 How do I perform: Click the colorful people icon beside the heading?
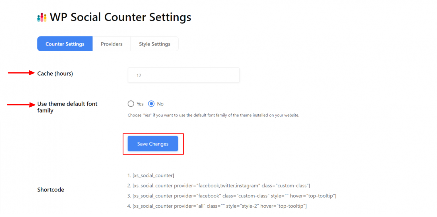pos(42,17)
